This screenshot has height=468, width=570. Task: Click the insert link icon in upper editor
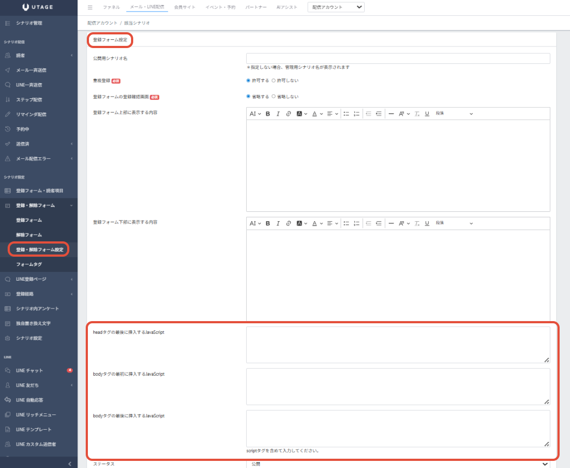pos(288,114)
